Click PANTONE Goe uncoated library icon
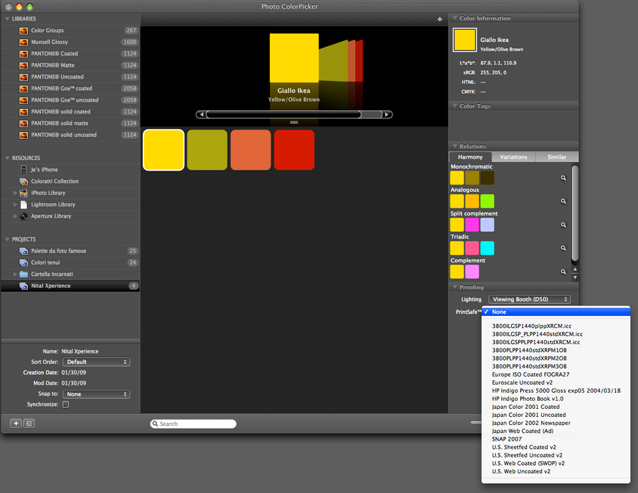 tap(24, 100)
